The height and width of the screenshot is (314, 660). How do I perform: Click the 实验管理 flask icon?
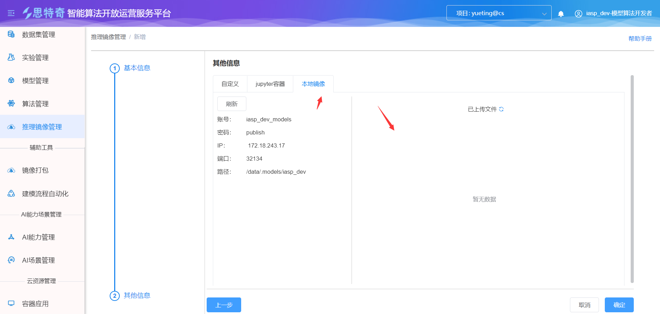pyautogui.click(x=11, y=57)
